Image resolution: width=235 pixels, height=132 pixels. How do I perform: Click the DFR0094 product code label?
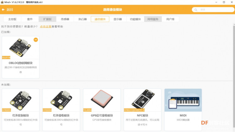[x=47, y=110]
